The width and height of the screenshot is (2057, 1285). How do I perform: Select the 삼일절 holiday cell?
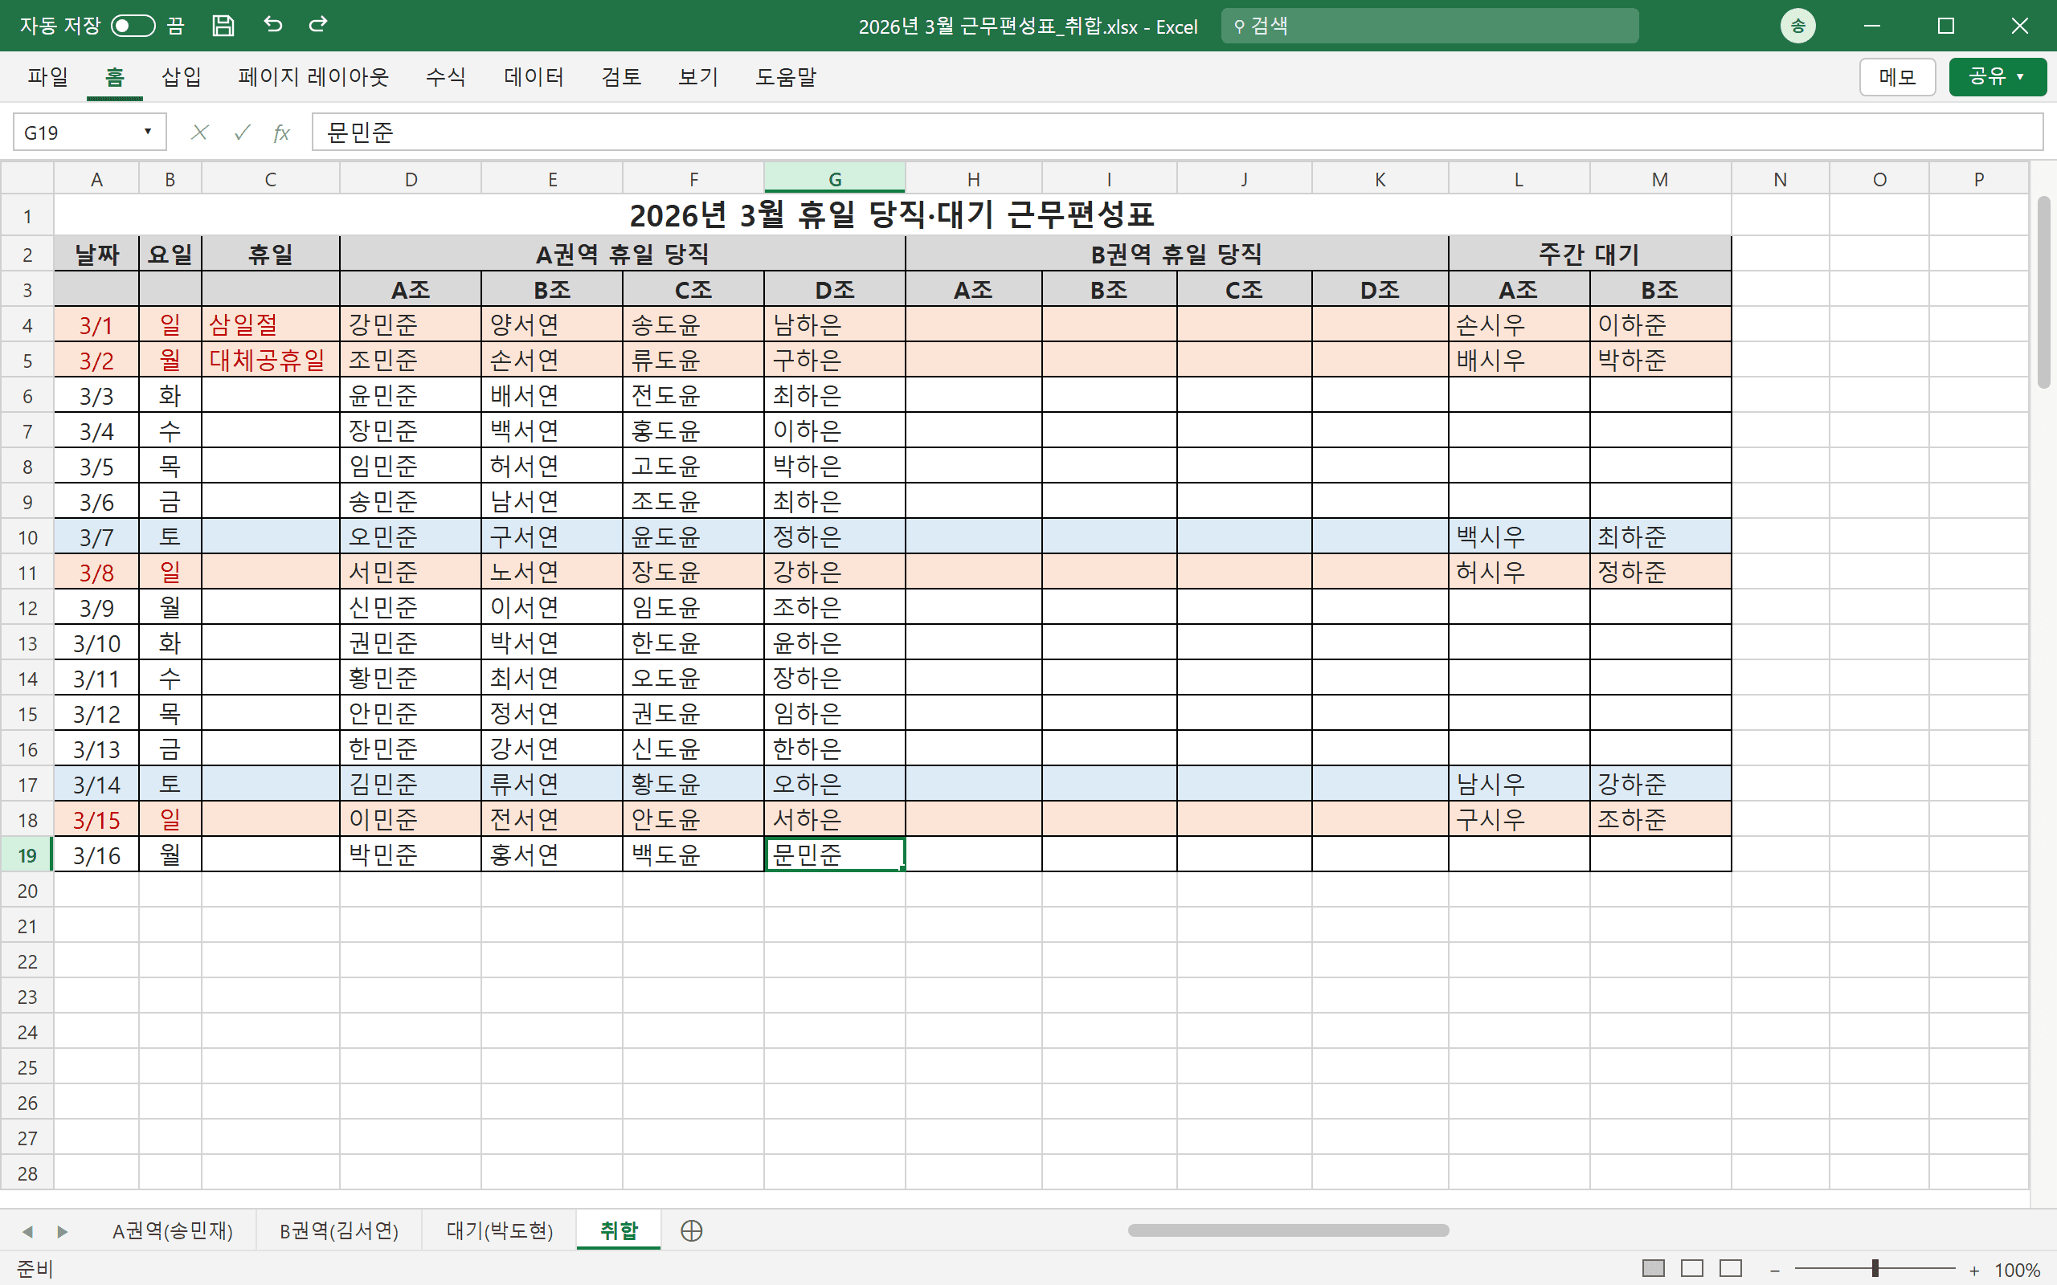(x=270, y=324)
